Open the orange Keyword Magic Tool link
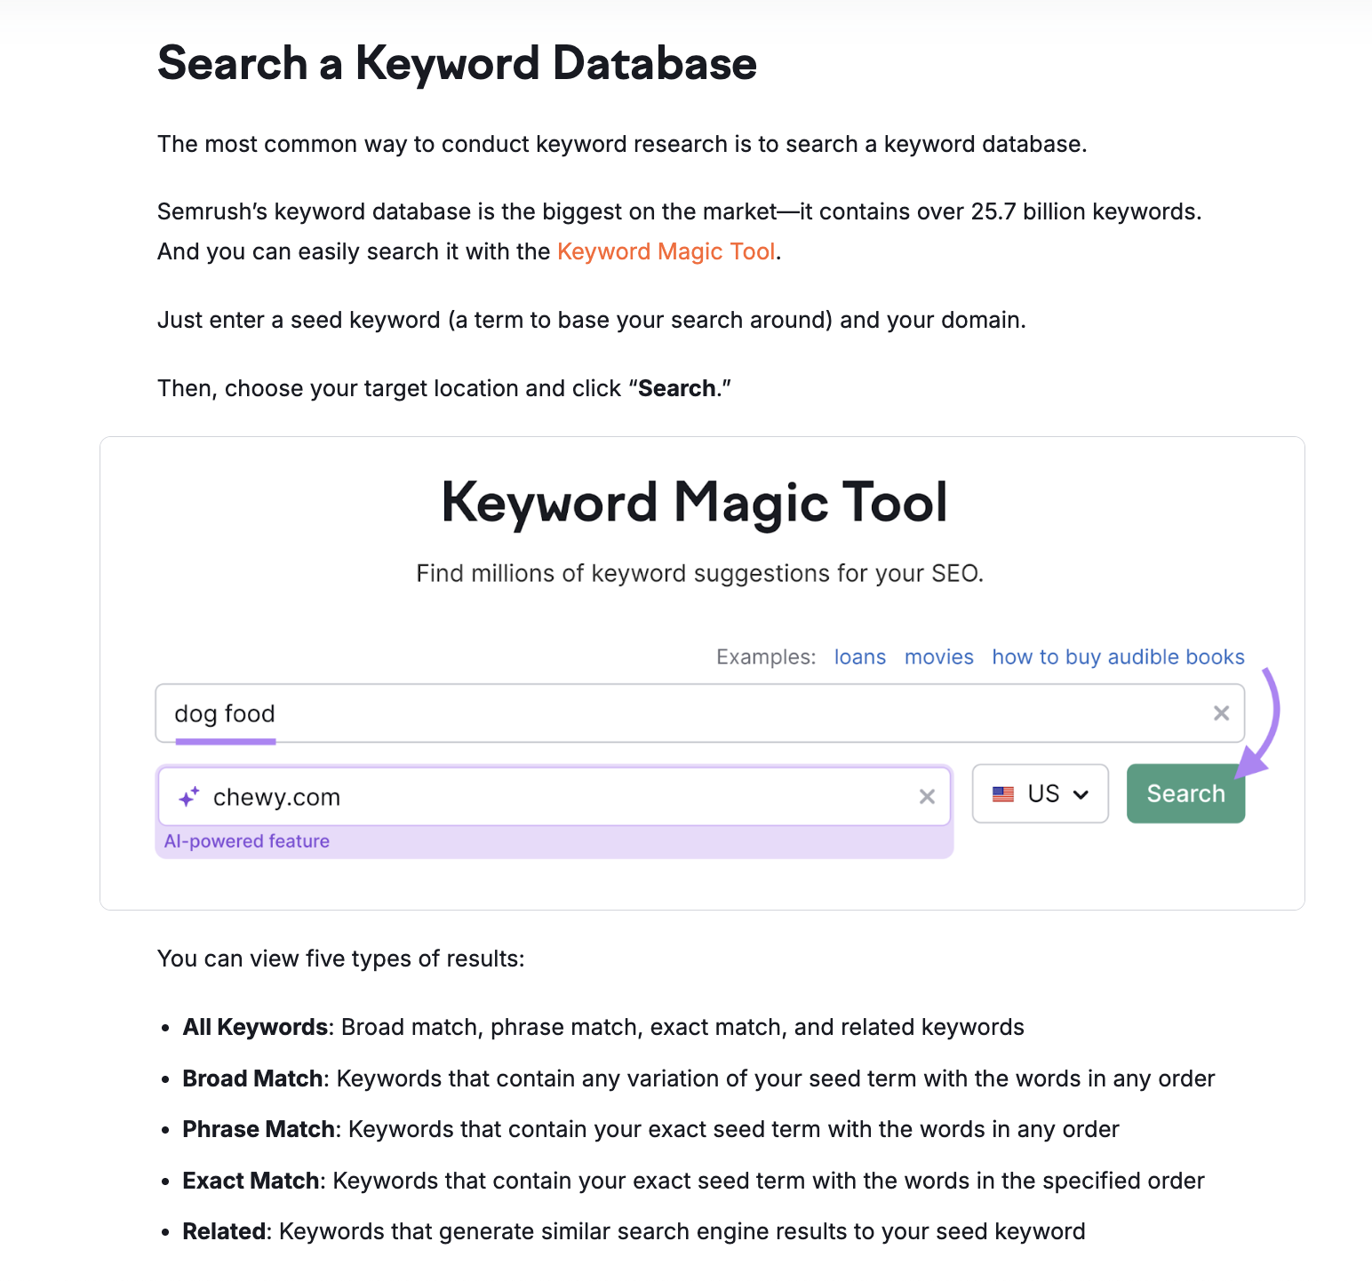This screenshot has width=1372, height=1281. tap(666, 252)
